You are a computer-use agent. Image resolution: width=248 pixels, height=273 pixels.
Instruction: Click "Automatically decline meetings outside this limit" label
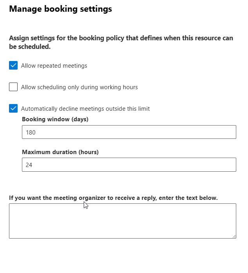pos(85,109)
